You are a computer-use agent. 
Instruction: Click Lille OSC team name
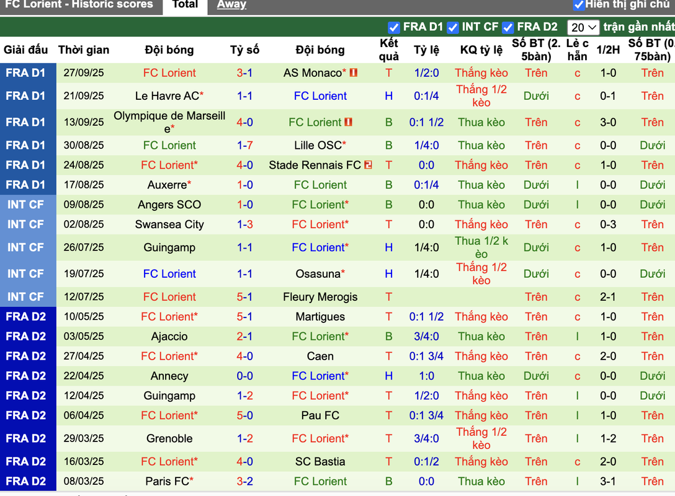pos(318,145)
